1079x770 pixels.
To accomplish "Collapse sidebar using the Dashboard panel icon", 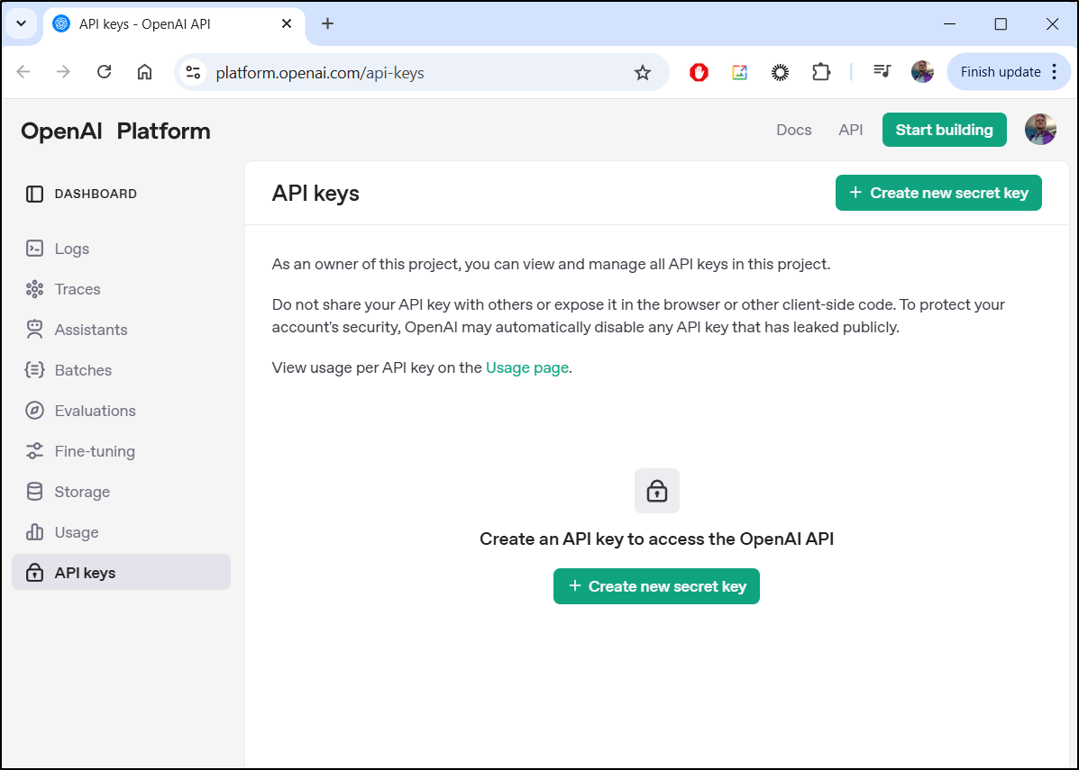I will coord(34,194).
